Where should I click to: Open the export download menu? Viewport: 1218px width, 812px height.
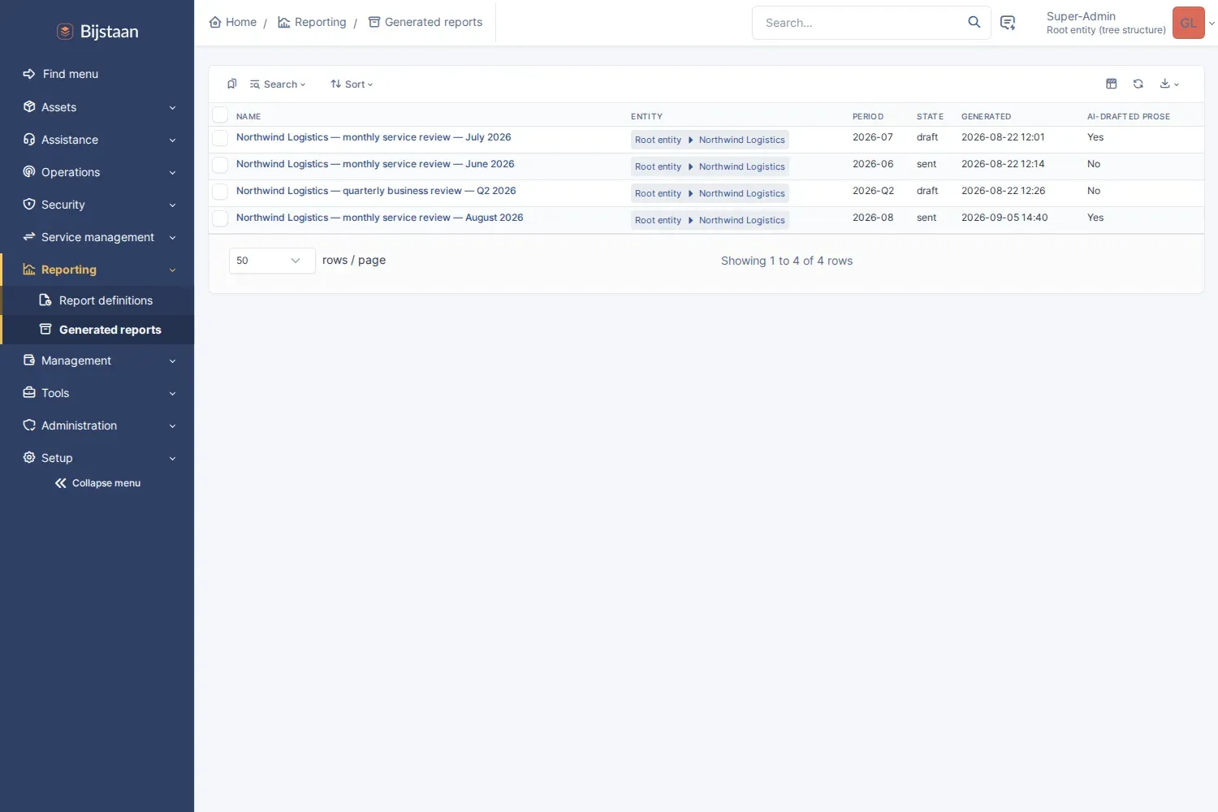[1169, 84]
